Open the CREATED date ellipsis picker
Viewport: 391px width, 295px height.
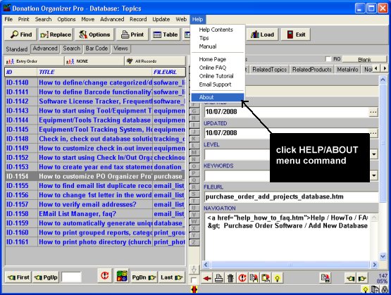[x=373, y=112]
